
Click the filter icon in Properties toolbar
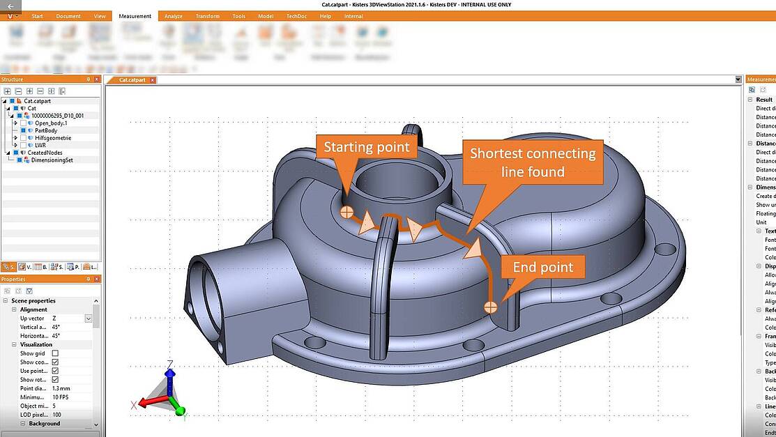(29, 291)
